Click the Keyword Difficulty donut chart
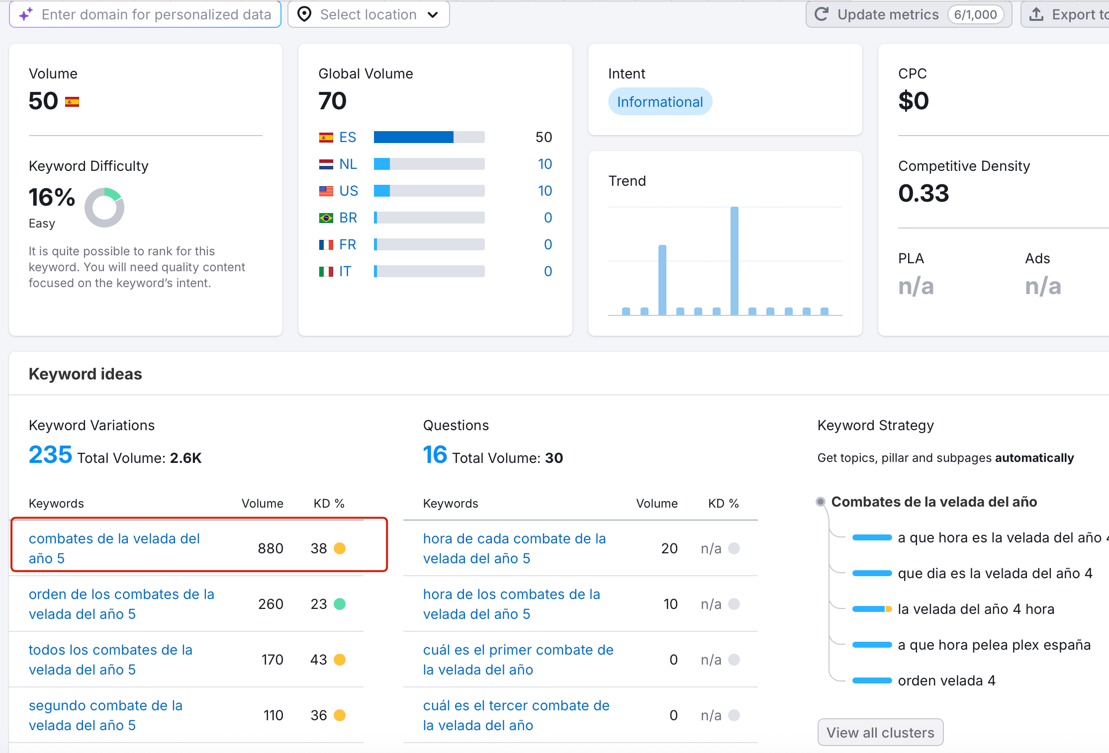The height and width of the screenshot is (753, 1109). coord(104,208)
